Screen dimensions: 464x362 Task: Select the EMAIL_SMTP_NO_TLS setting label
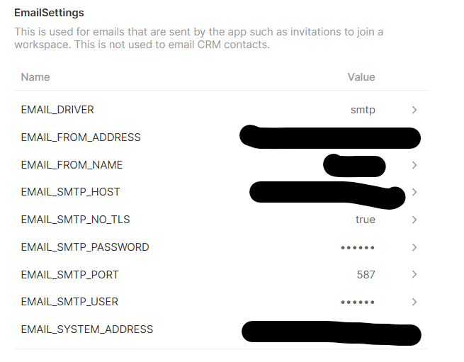point(75,220)
